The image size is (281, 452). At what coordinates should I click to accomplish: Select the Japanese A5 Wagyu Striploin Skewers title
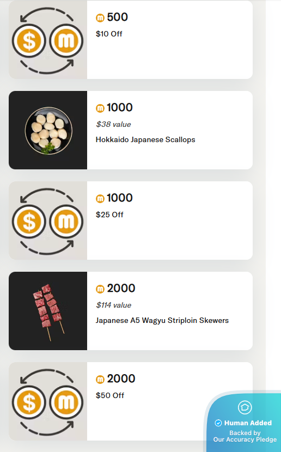coord(162,321)
